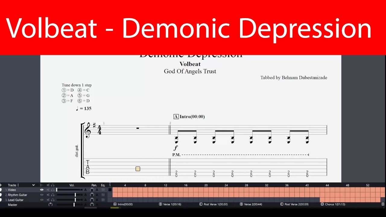
Task: Adjust the Lead Guitar volume slider
Action: coord(69,200)
